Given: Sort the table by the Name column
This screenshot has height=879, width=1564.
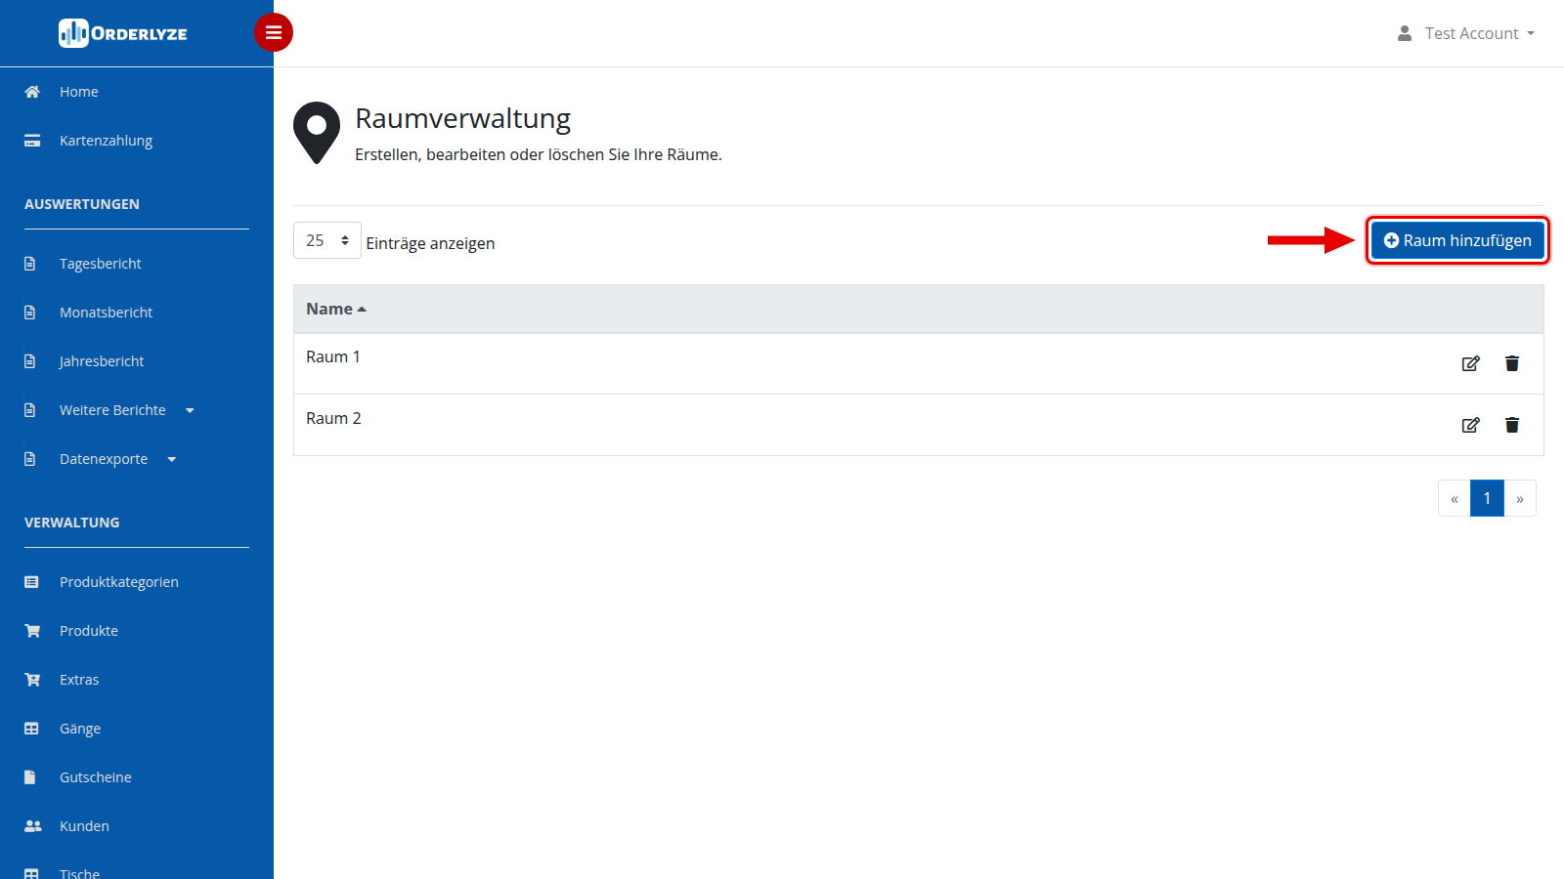Looking at the screenshot, I should pos(336,309).
